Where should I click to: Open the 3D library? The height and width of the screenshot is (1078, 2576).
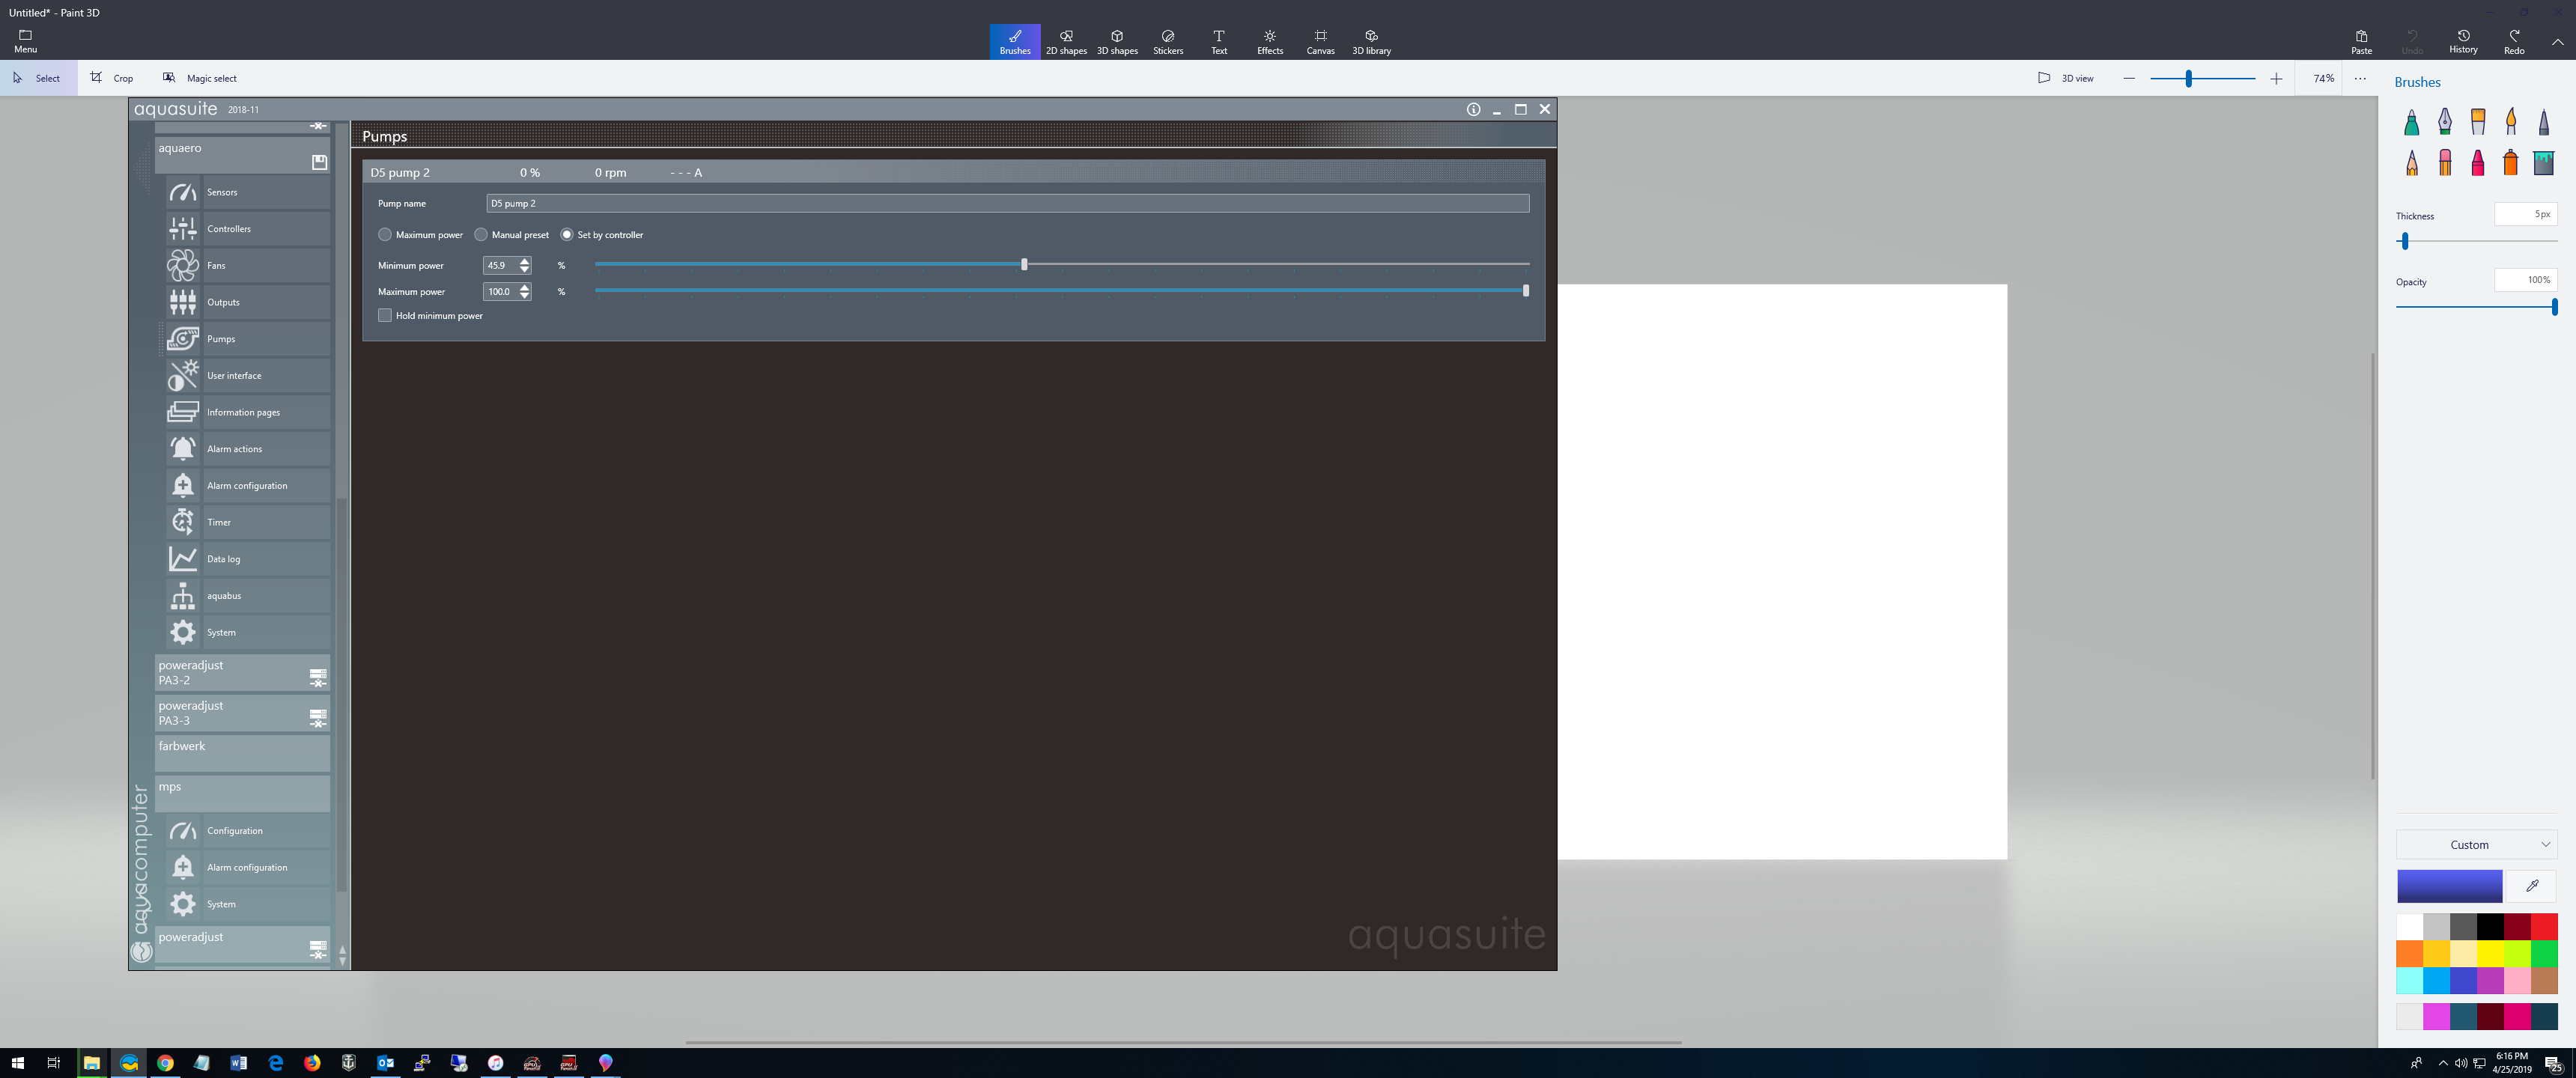pos(1371,42)
